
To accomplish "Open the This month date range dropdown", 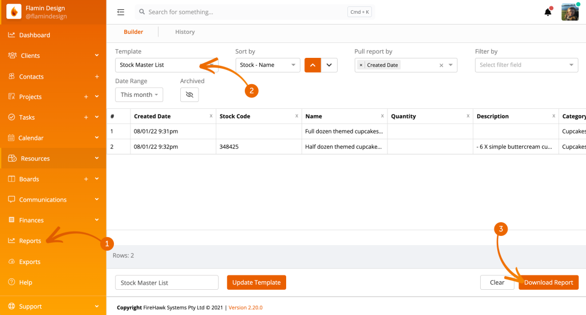I will pyautogui.click(x=139, y=95).
